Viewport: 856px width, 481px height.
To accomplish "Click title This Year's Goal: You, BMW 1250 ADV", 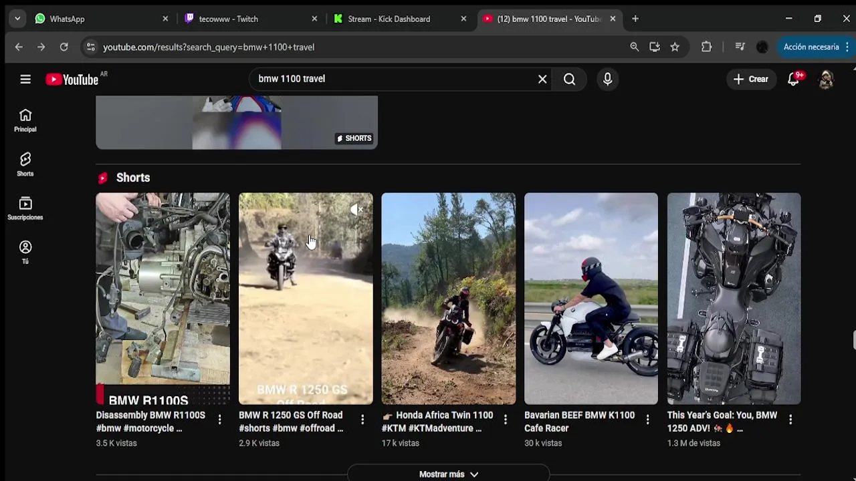I will click(722, 422).
